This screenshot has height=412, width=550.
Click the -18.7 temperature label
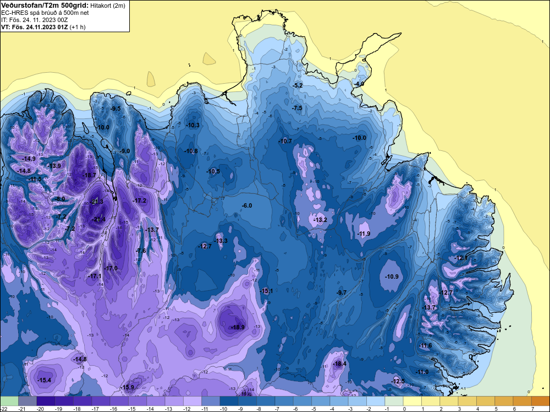(x=89, y=175)
